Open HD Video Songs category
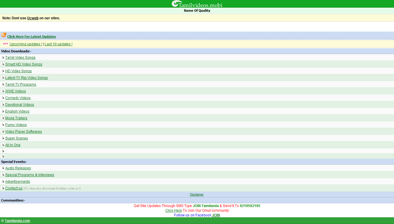The image size is (394, 224). point(18,71)
